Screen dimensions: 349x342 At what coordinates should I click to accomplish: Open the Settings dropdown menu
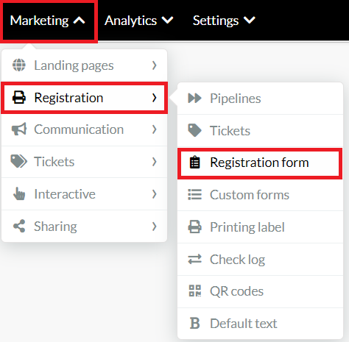point(224,21)
